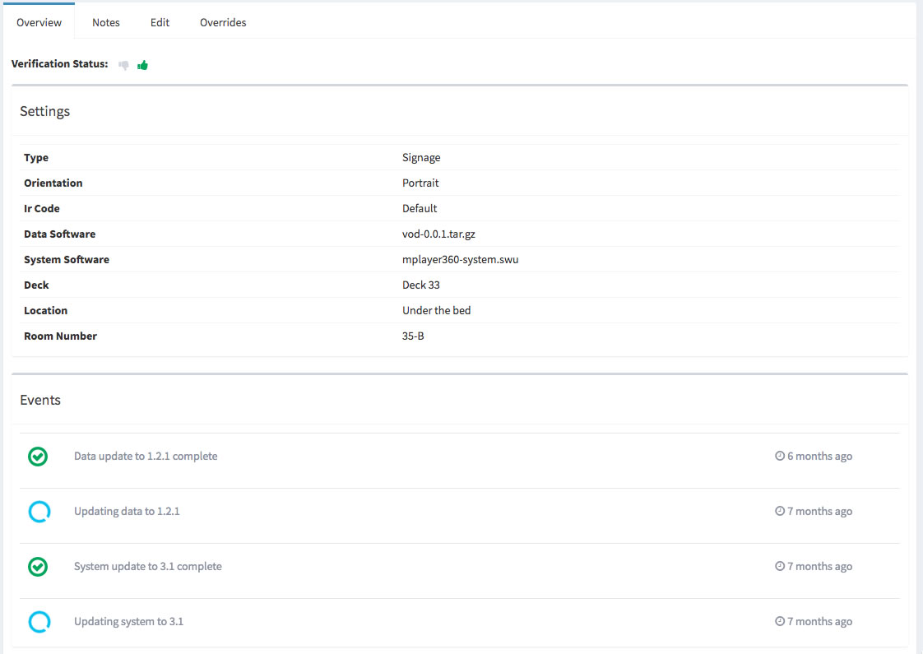Click green checkmark icon for system update complete
Viewport: 923px width, 654px height.
point(38,567)
